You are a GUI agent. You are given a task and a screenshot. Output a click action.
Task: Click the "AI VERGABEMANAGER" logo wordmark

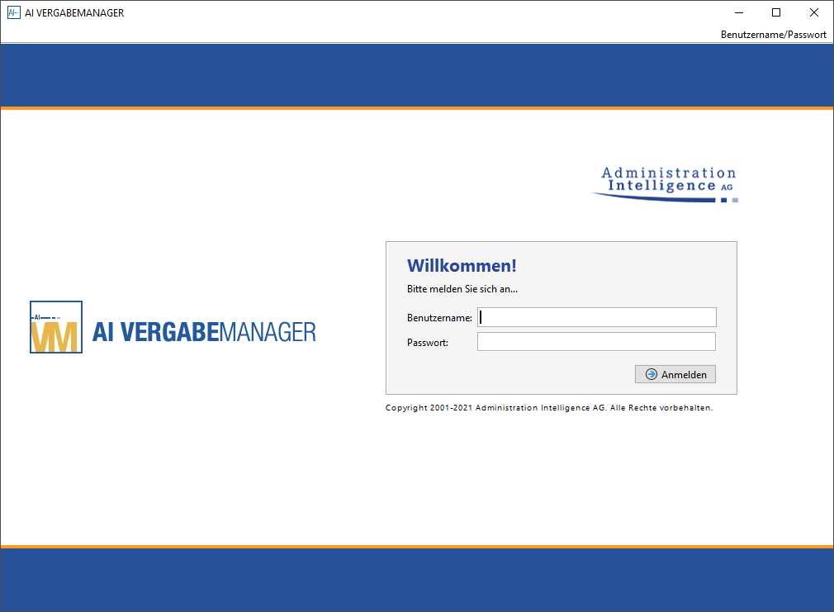coord(204,332)
